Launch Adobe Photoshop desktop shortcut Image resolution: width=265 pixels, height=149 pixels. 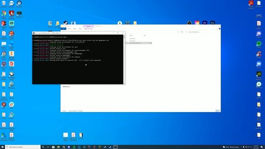click(212, 23)
